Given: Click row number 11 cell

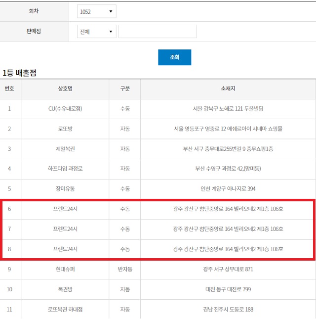Looking at the screenshot, I should click(x=9, y=310).
